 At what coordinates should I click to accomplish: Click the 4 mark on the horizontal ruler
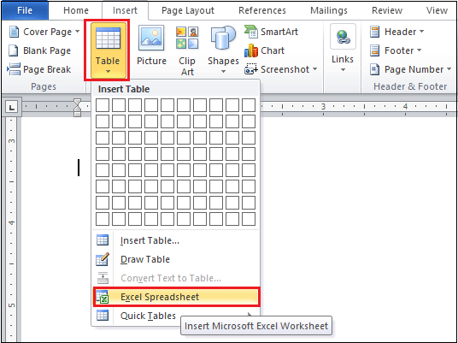tap(405, 106)
